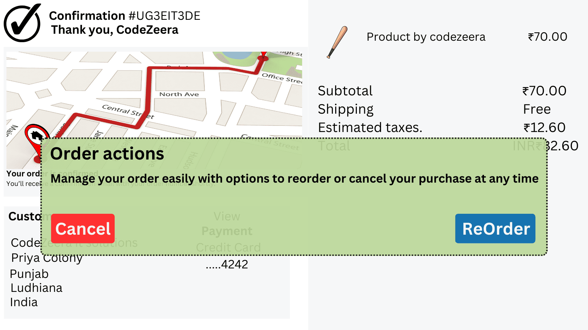Click the Order actions dialog title

(108, 154)
